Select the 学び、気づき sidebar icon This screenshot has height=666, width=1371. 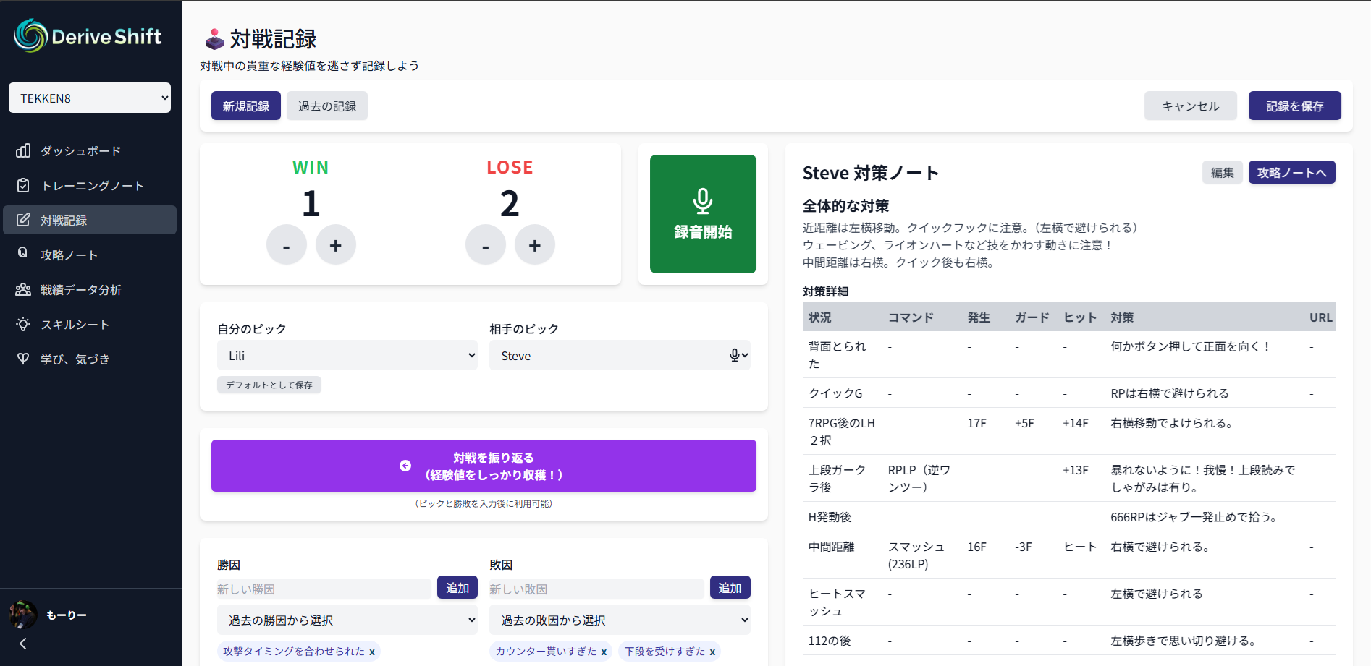23,359
